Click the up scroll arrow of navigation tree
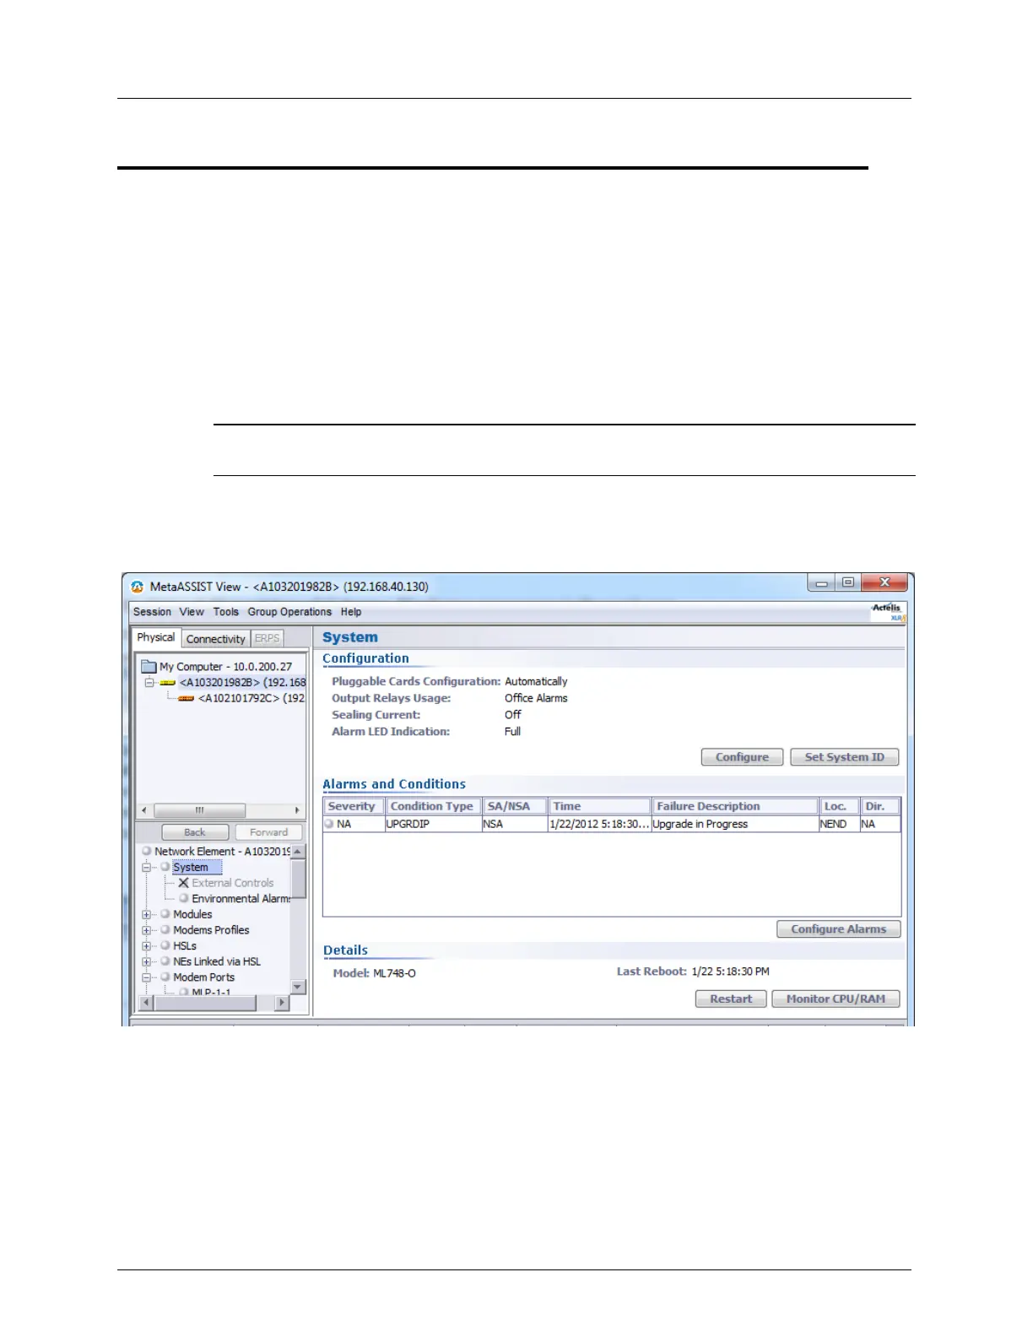 (x=298, y=852)
